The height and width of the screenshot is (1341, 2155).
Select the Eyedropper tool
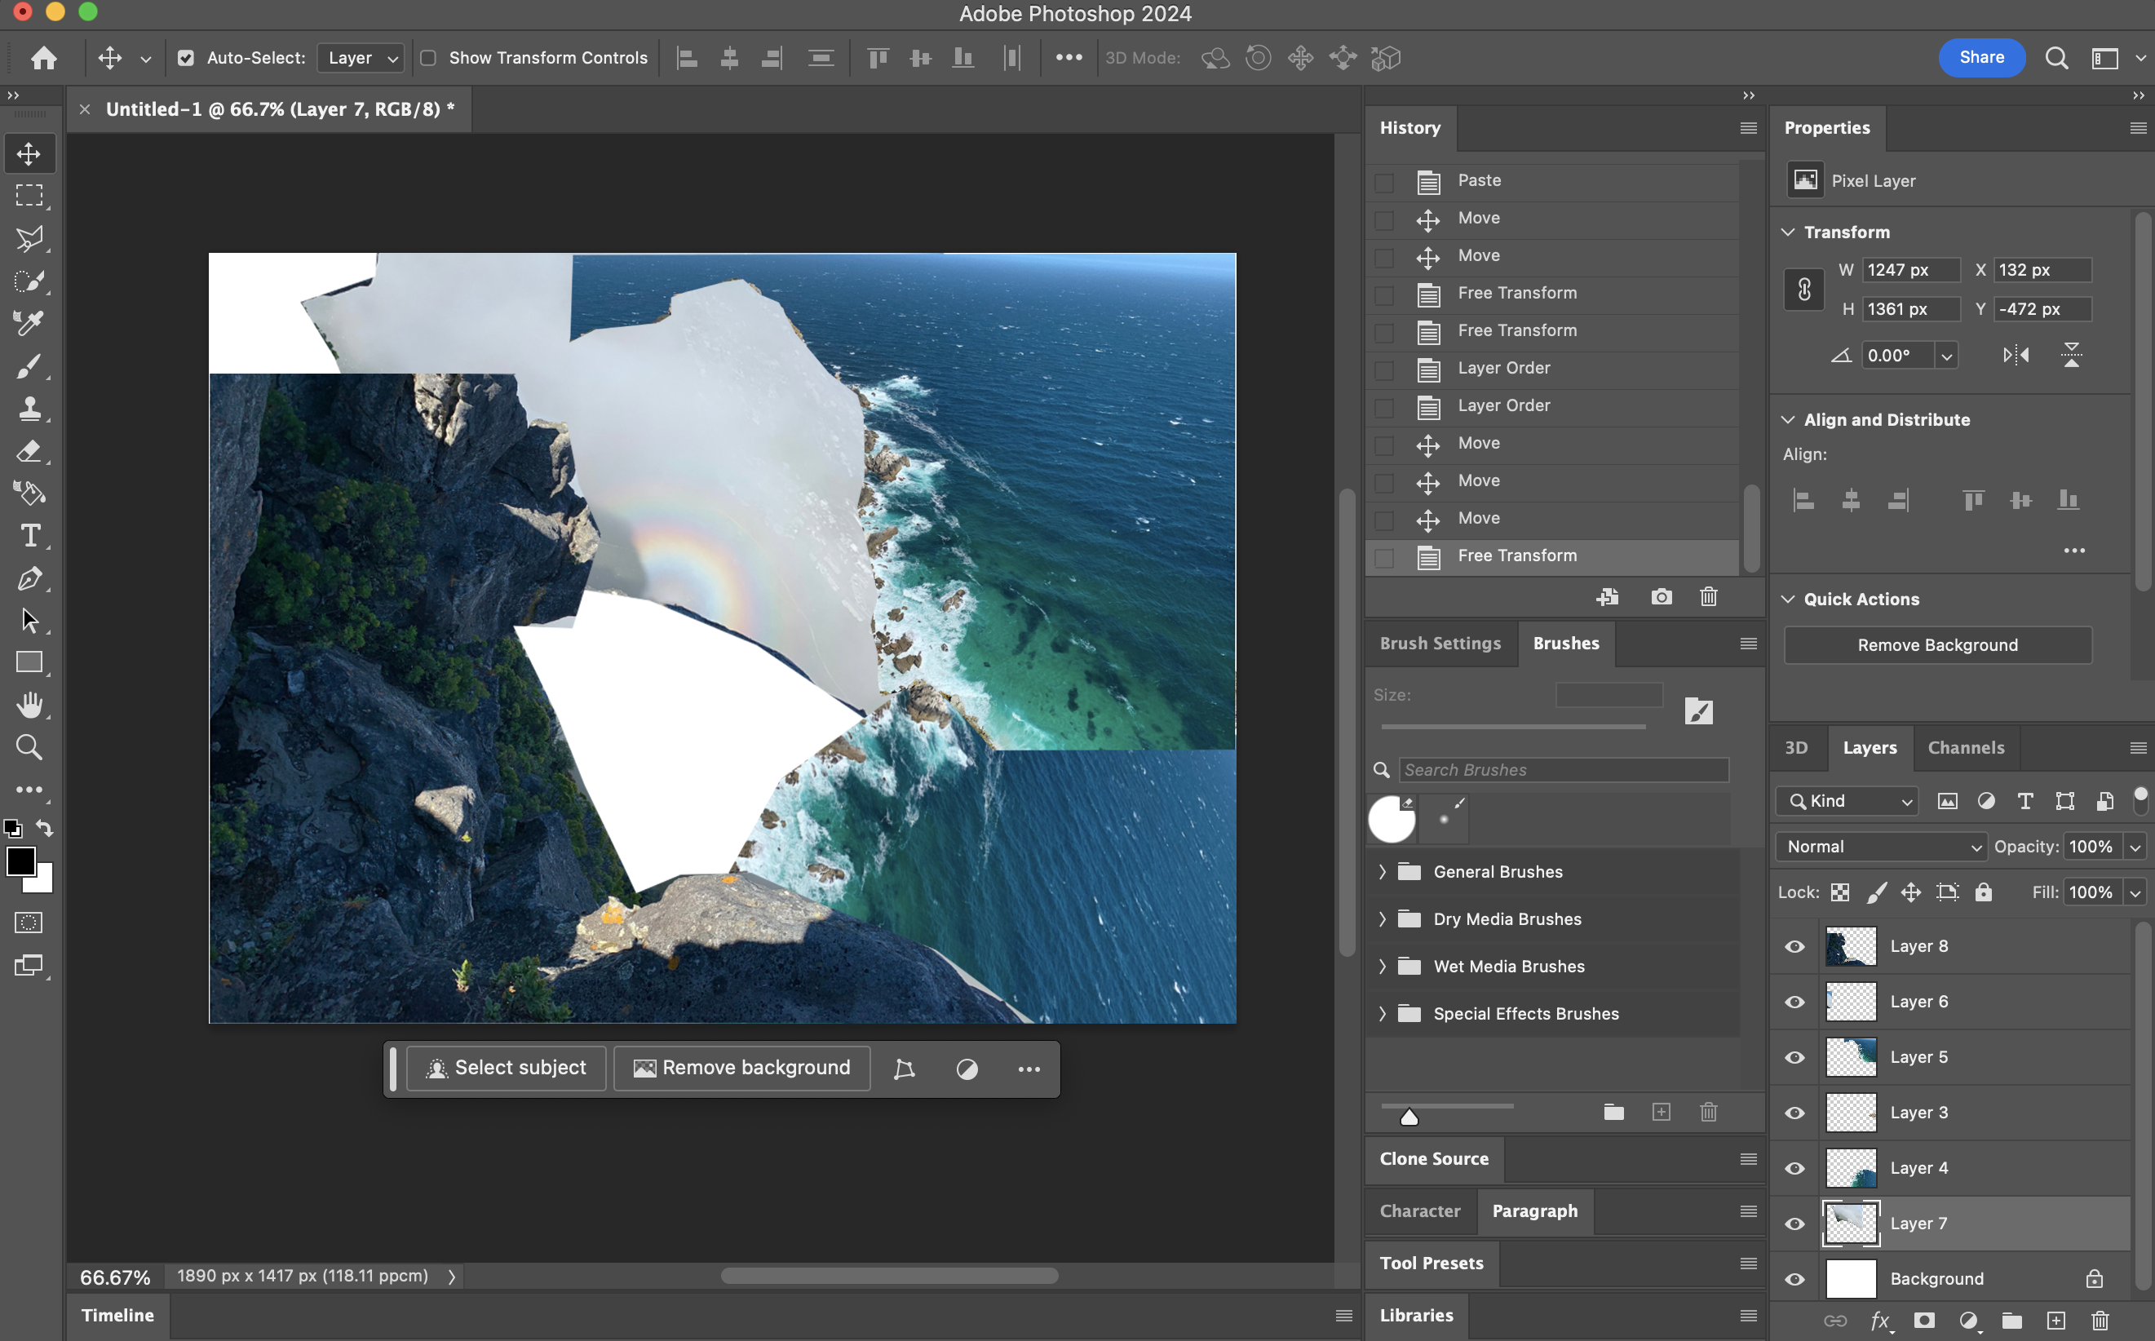click(29, 324)
